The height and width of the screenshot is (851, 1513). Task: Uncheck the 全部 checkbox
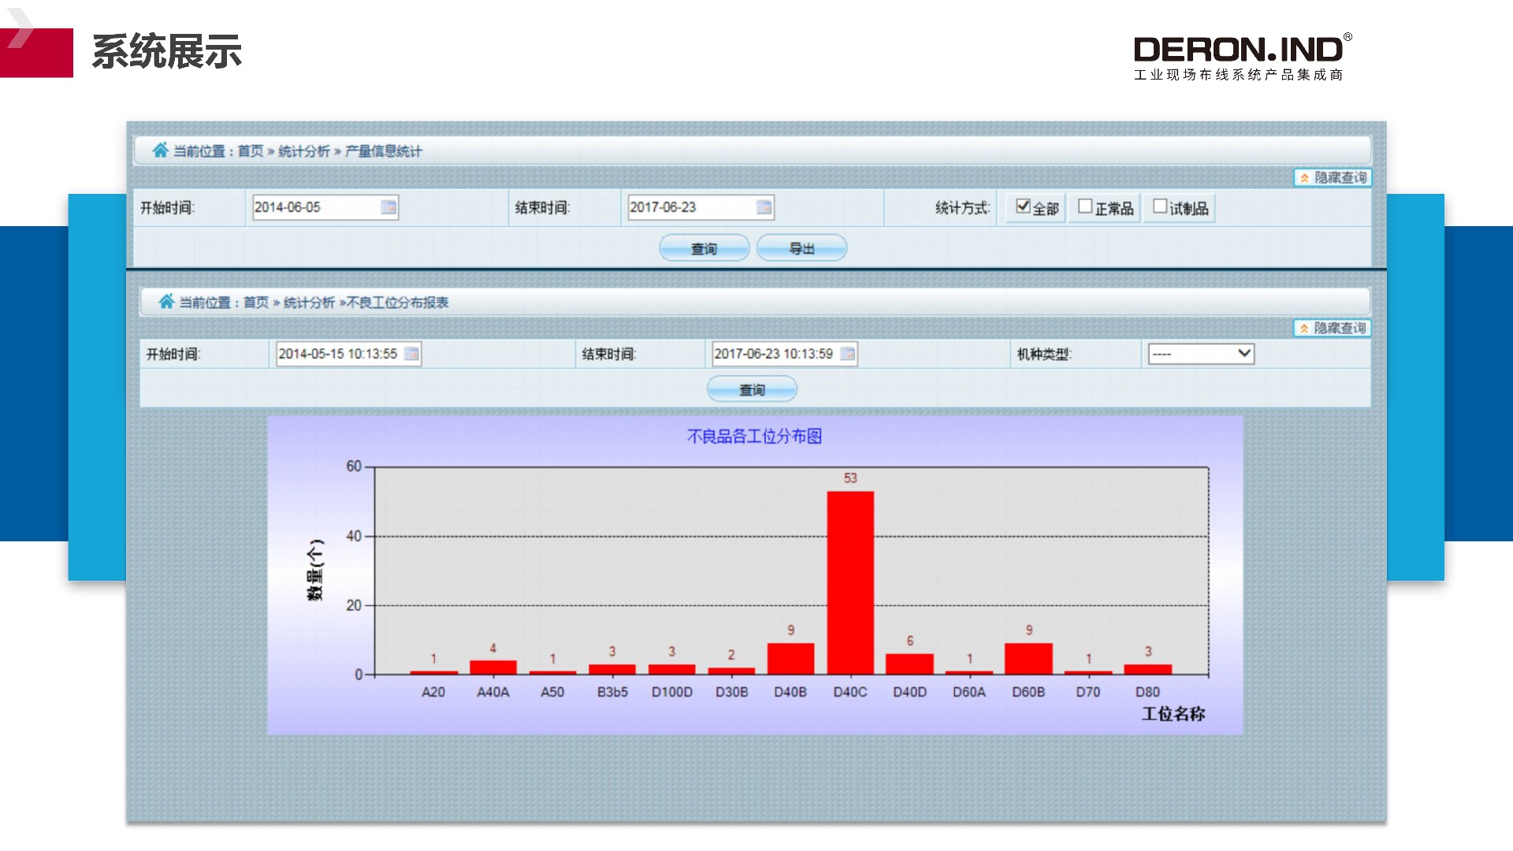point(1023,206)
